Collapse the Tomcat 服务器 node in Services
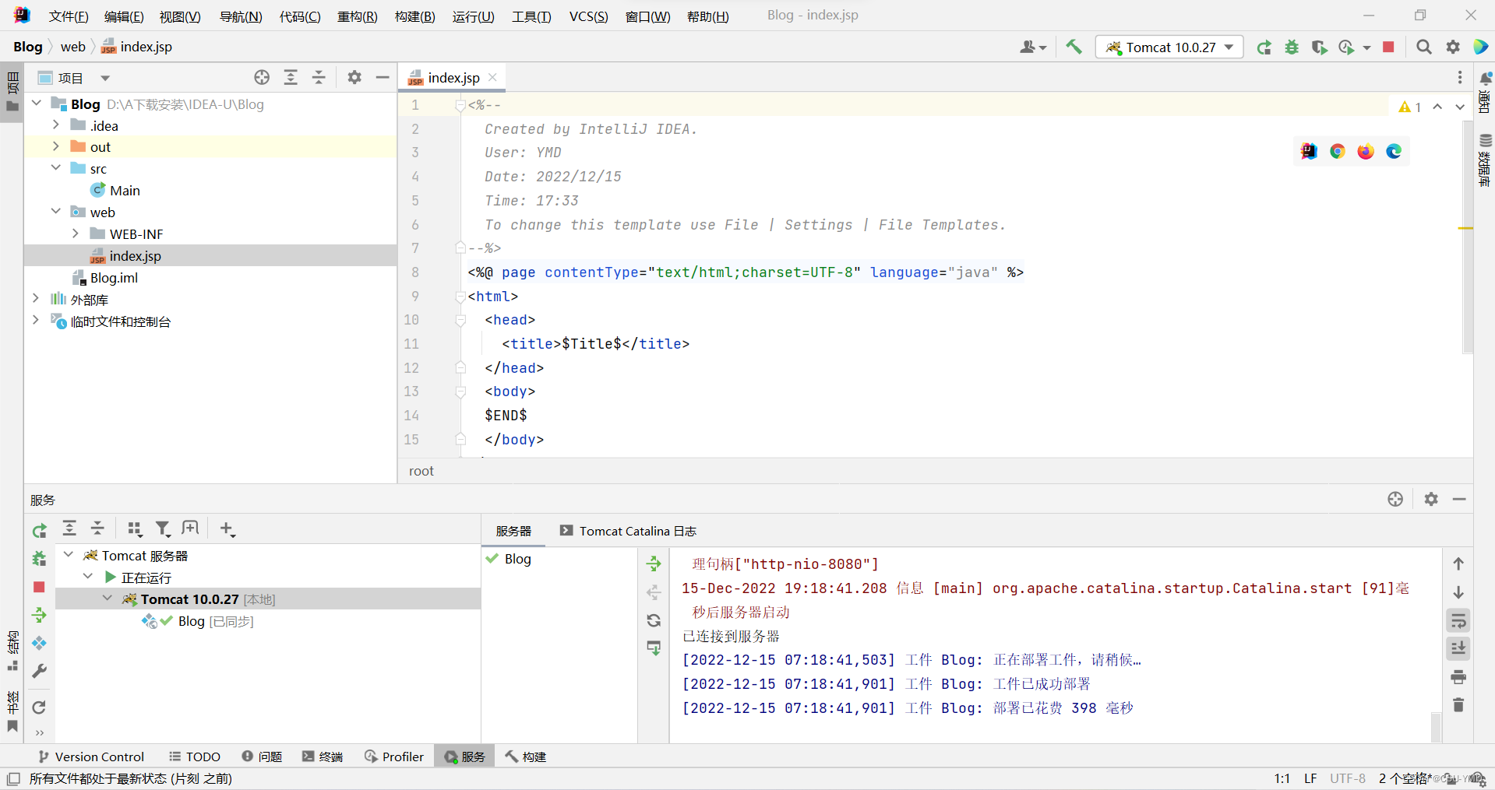The width and height of the screenshot is (1495, 790). click(69, 555)
